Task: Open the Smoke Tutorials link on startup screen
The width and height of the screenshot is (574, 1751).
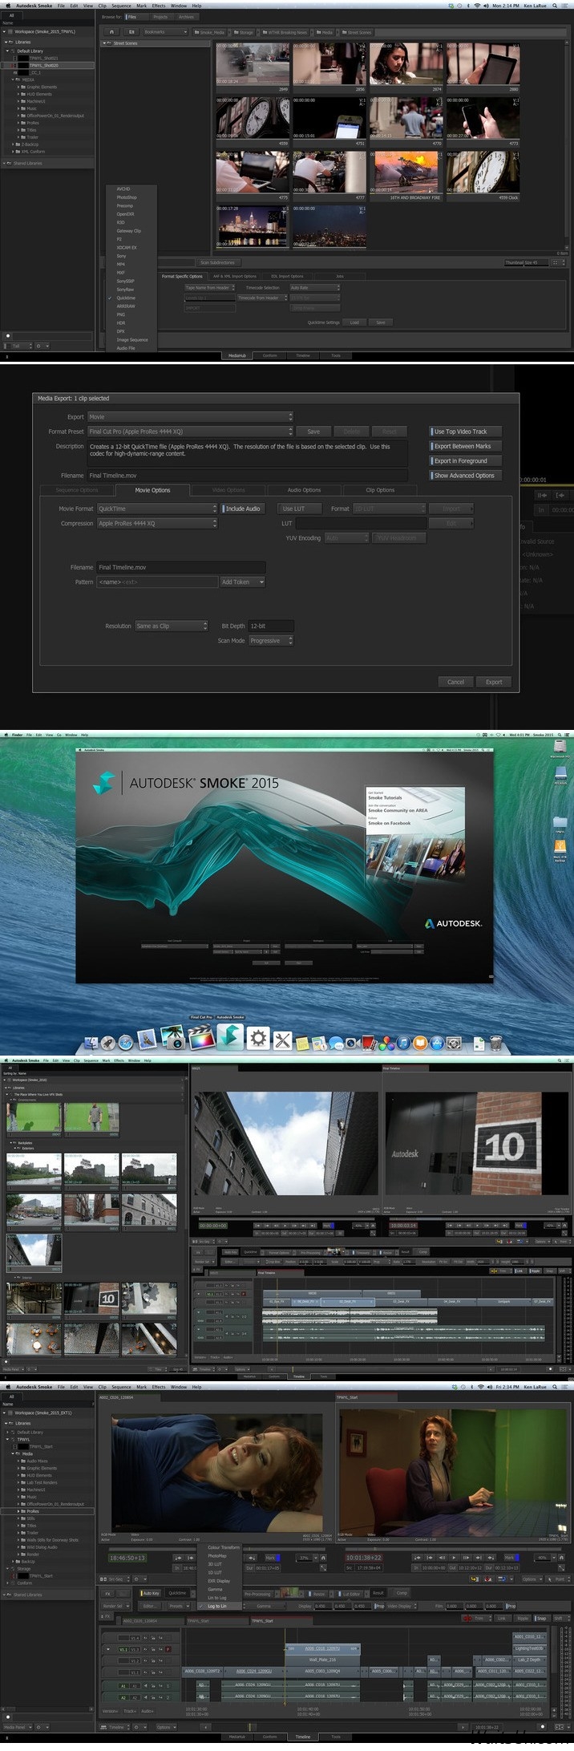Action: click(385, 798)
